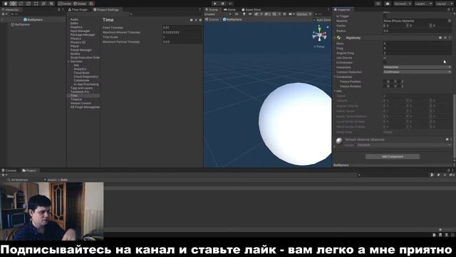Select Audio in Project Settings list

(74, 19)
